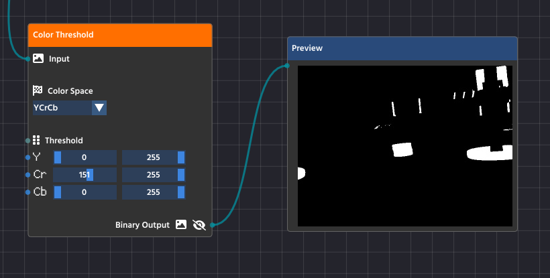Click the Preview node input port
Viewport: 550px width, 278px height.
click(287, 66)
